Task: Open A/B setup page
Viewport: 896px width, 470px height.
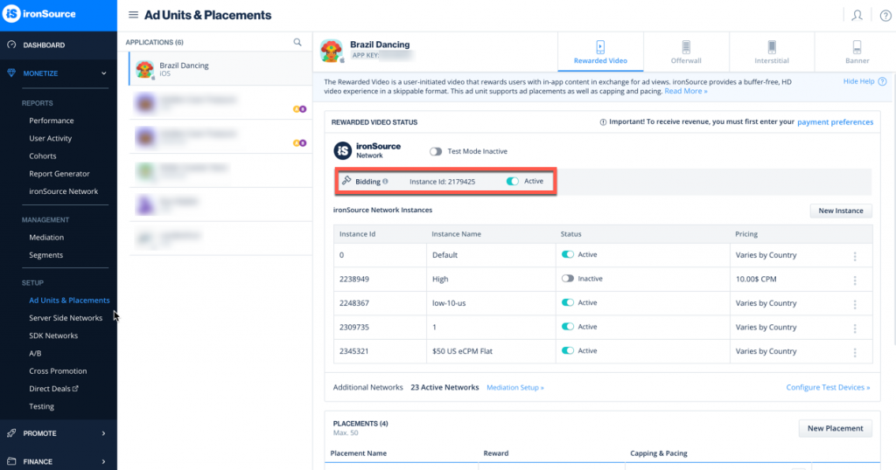Action: pyautogui.click(x=35, y=353)
